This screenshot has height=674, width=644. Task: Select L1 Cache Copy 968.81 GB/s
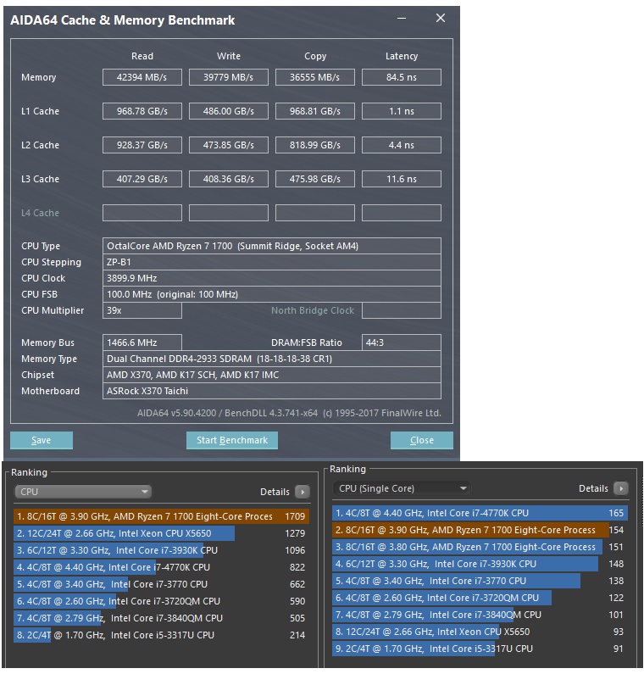point(315,111)
